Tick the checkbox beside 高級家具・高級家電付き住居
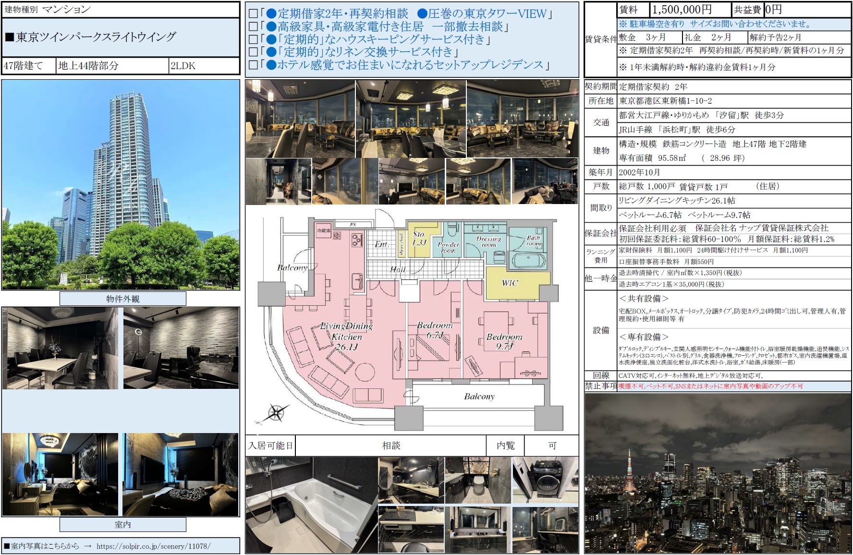 coord(253,27)
